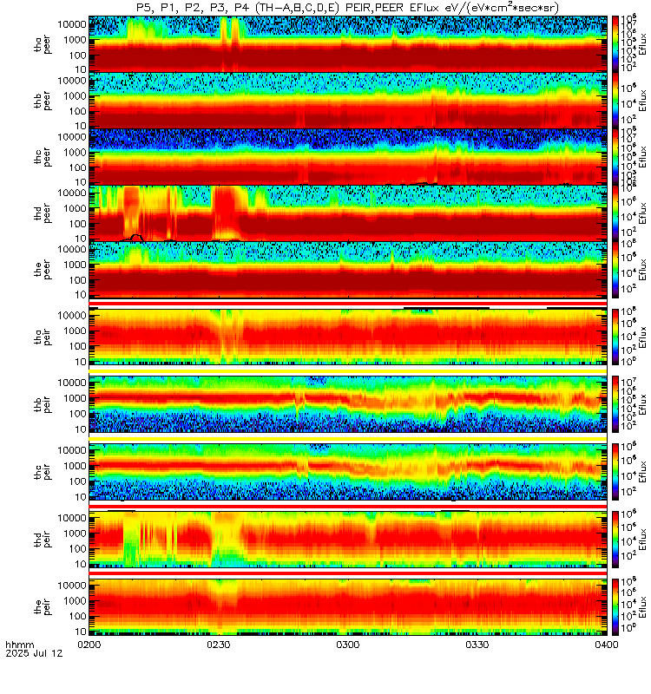Click the 10 tick label on 'the peir'

pos(81,632)
